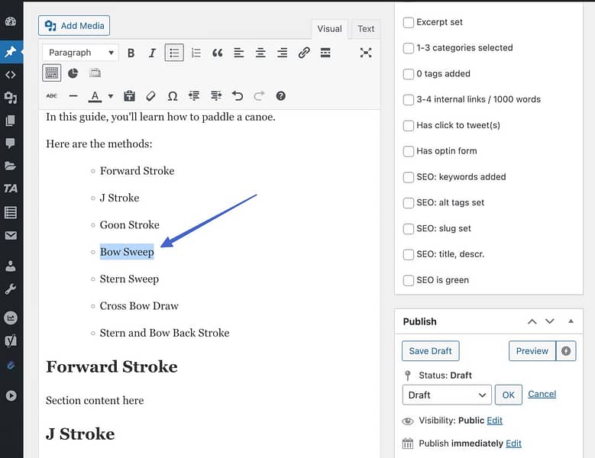This screenshot has width=595, height=458.
Task: Open keyboard shortcuts help icon
Action: click(281, 96)
